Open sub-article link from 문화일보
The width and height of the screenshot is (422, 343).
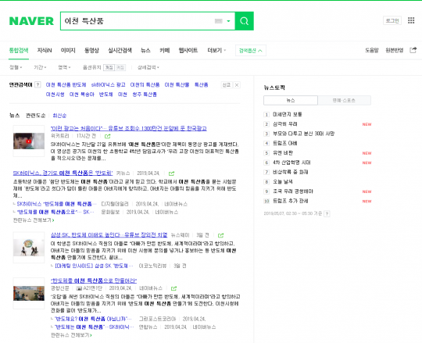pyautogui.click(x=55, y=212)
